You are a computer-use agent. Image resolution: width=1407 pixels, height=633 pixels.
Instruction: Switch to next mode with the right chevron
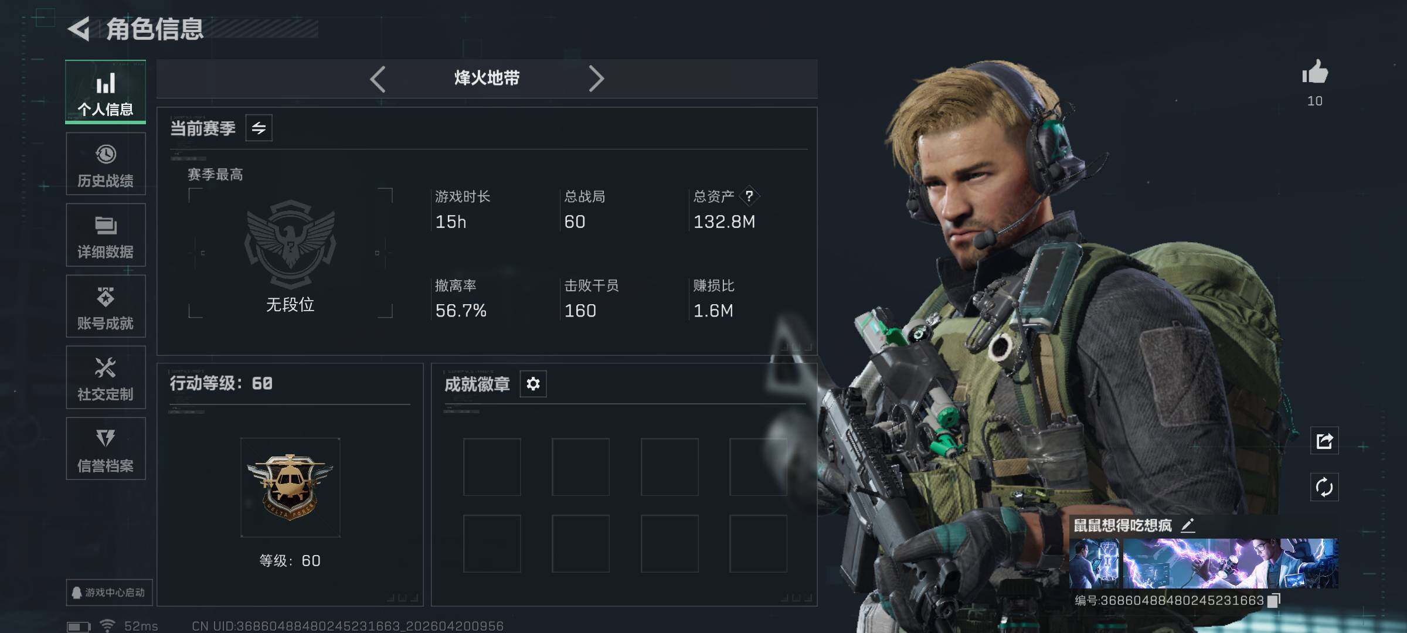596,79
